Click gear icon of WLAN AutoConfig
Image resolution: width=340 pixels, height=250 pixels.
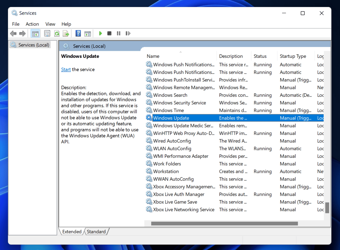click(x=149, y=148)
